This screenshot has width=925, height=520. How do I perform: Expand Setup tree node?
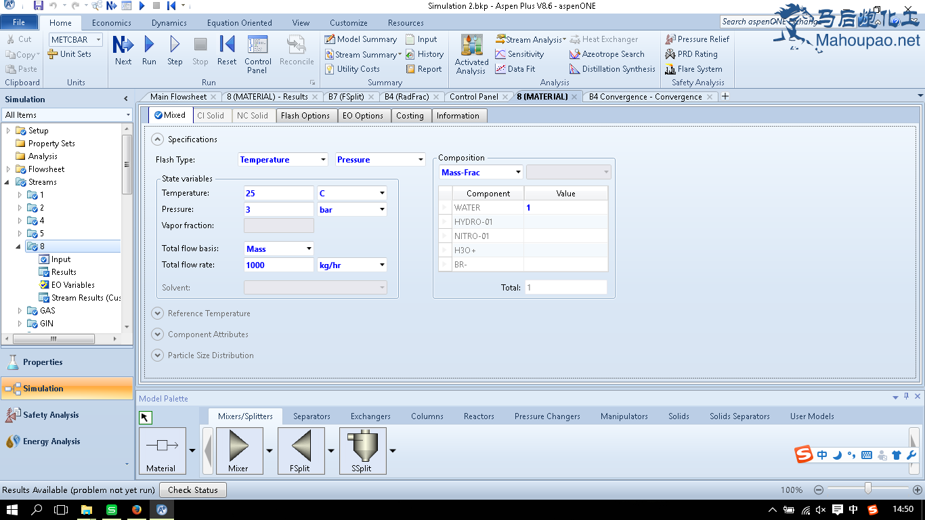[x=8, y=131]
